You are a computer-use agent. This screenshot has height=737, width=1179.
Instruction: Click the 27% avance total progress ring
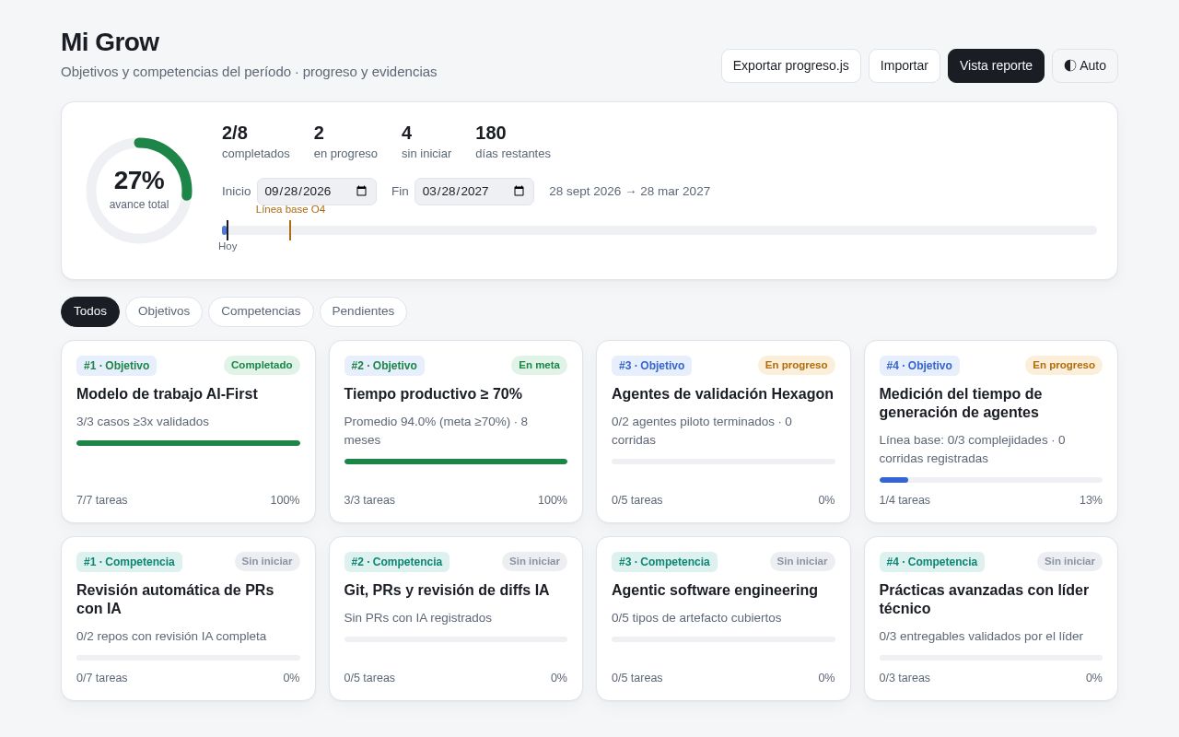(139, 191)
